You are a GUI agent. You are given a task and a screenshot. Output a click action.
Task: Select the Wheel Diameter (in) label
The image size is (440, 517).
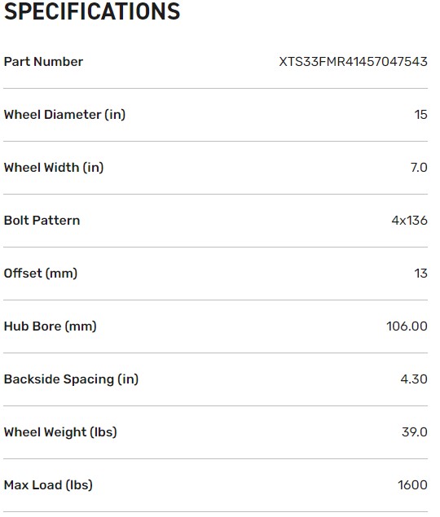point(64,115)
